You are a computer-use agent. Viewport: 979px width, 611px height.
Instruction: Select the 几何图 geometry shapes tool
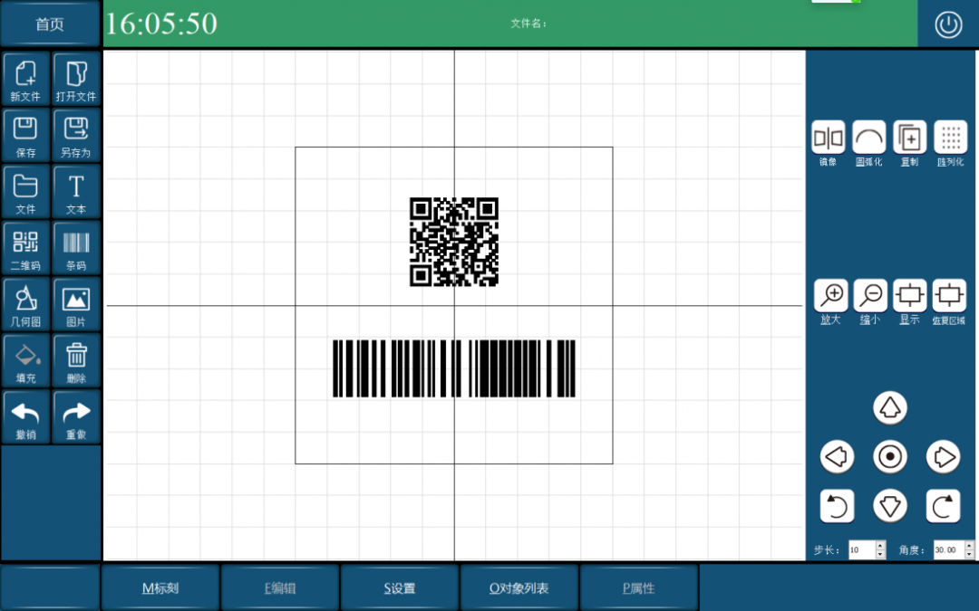tap(25, 304)
